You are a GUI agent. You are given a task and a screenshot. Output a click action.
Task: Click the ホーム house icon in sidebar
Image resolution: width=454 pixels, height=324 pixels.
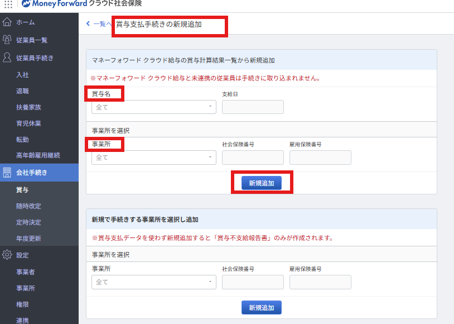click(7, 22)
